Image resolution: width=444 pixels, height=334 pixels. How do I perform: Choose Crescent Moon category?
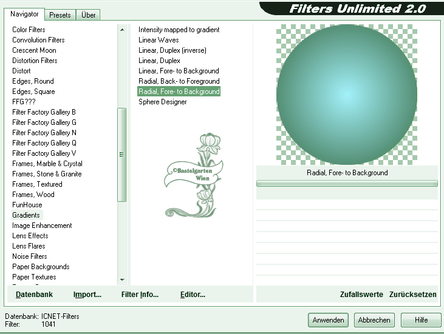[34, 50]
